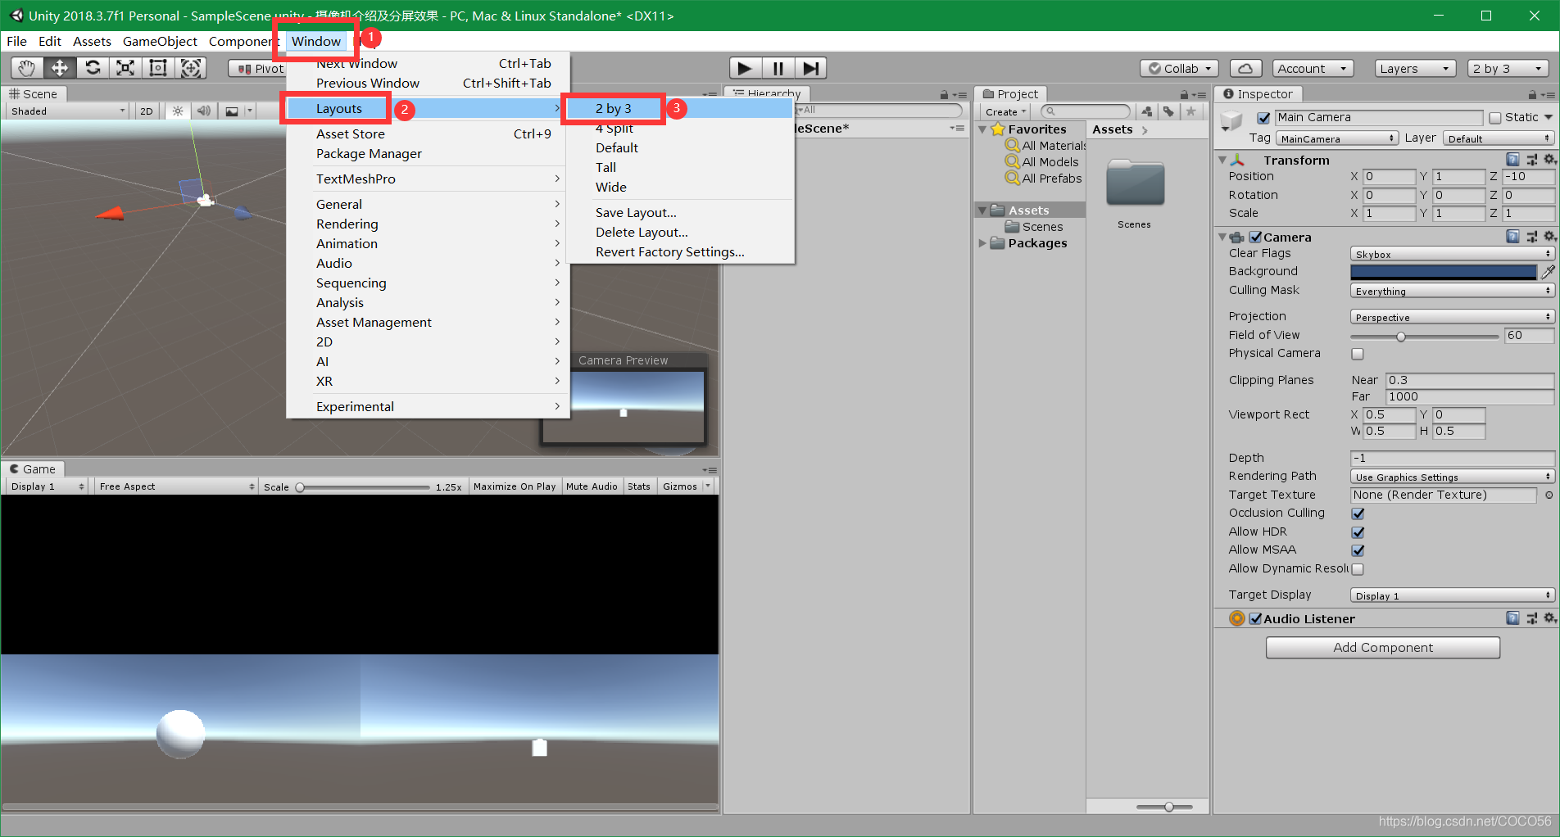Screen dimensions: 1560x837
Task: Open Projection Perspective dropdown
Action: click(1452, 317)
